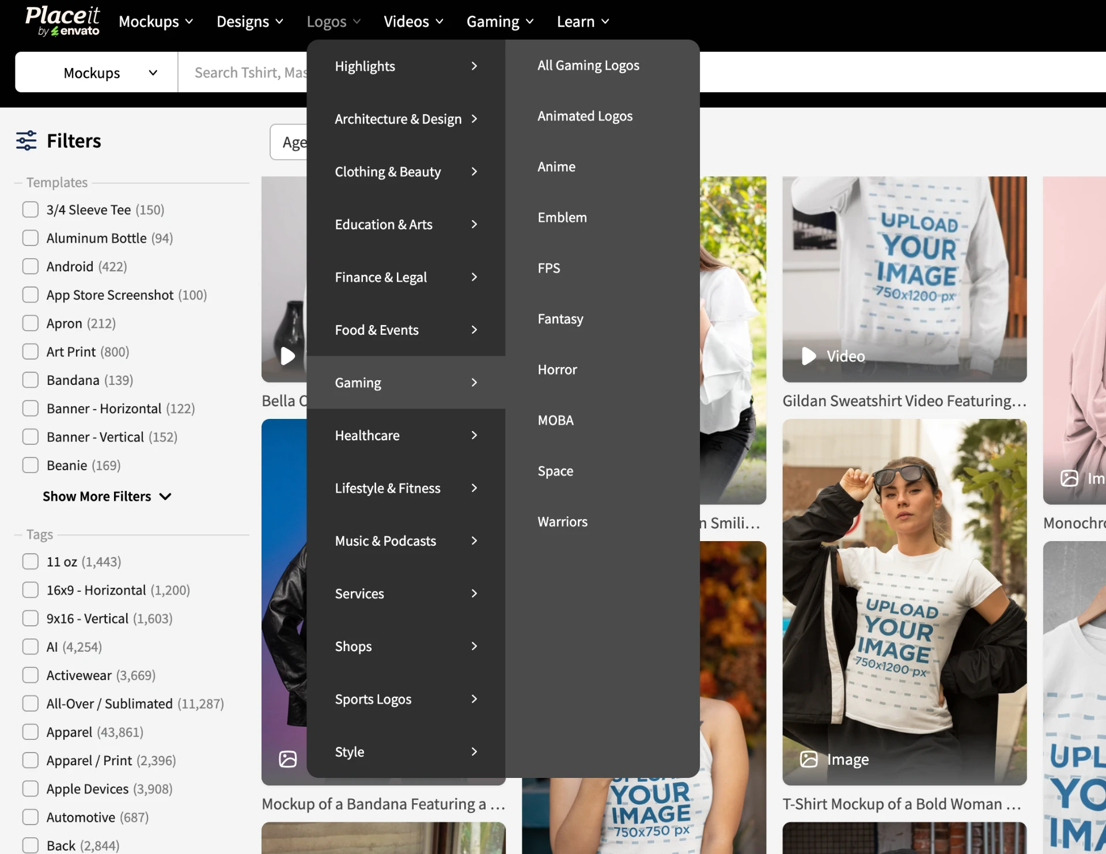Click image icon on Bold Woman T-Shirt mockup
This screenshot has width=1106, height=854.
pyautogui.click(x=809, y=759)
